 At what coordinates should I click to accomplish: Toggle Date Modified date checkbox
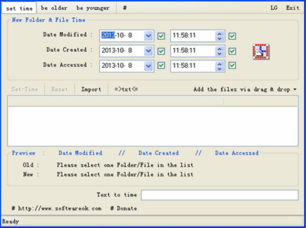161,36
